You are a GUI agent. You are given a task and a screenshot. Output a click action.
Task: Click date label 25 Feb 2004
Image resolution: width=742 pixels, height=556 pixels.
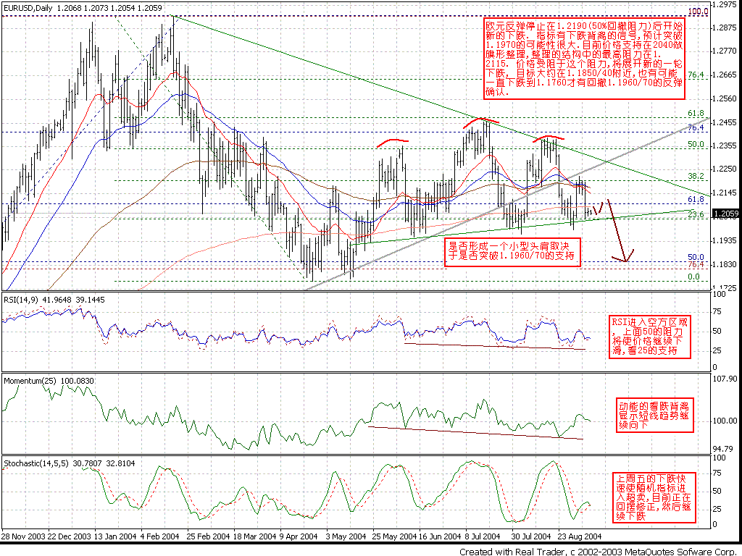[209, 536]
